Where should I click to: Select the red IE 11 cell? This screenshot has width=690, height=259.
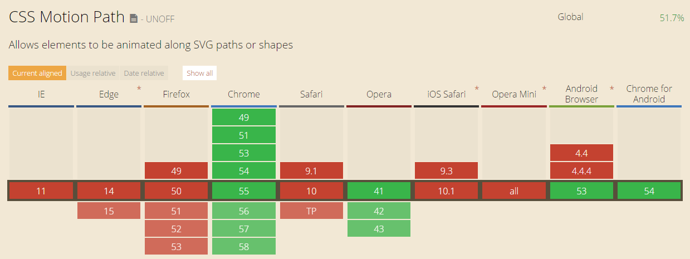41,191
